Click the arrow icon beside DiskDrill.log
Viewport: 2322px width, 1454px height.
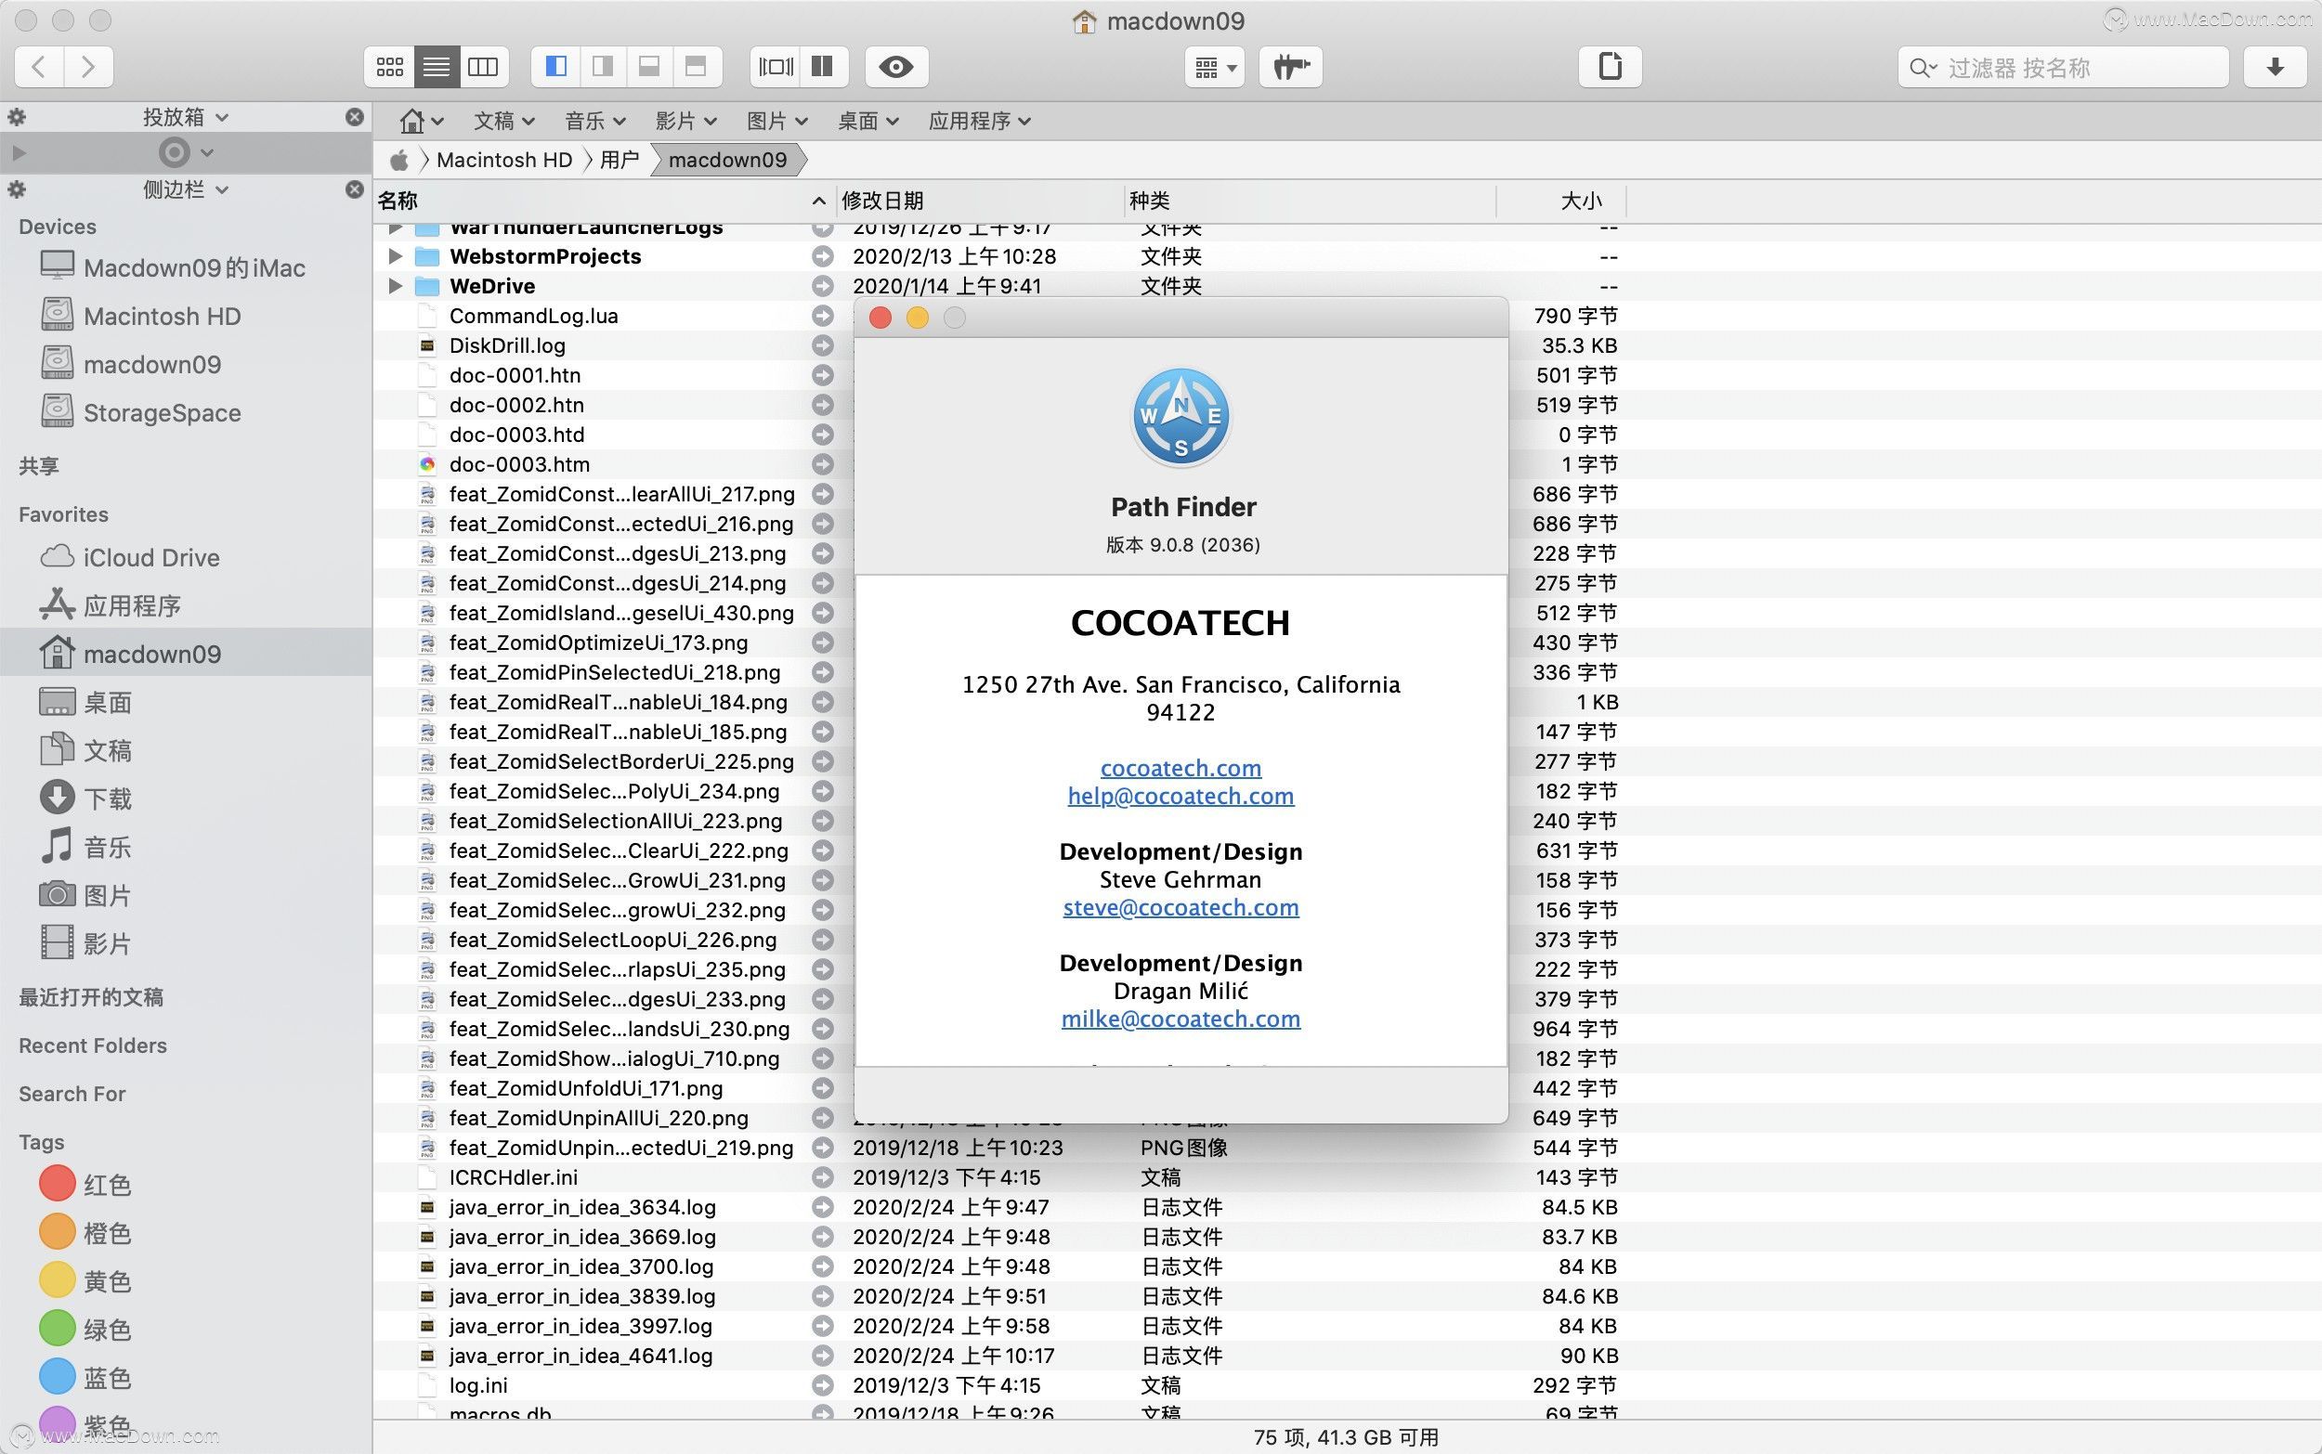coord(822,345)
